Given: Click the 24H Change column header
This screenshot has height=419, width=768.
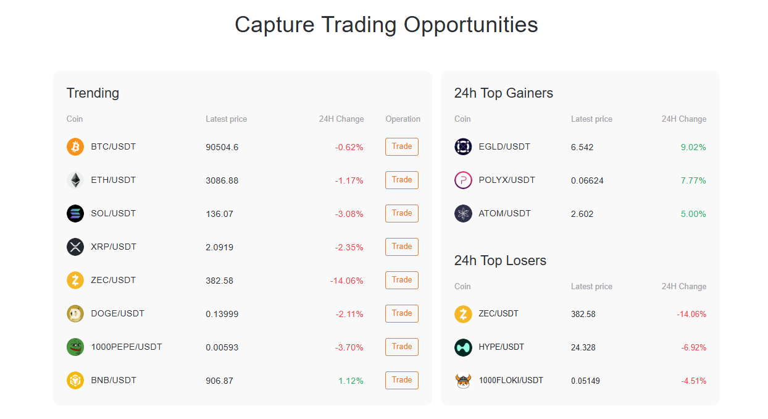Looking at the screenshot, I should [x=341, y=119].
